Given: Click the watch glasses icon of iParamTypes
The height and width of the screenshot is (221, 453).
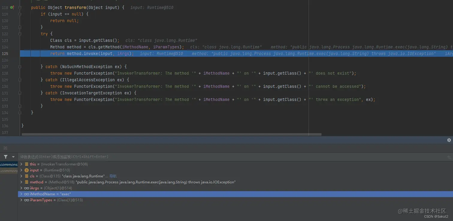Looking at the screenshot, I should tap(27, 200).
